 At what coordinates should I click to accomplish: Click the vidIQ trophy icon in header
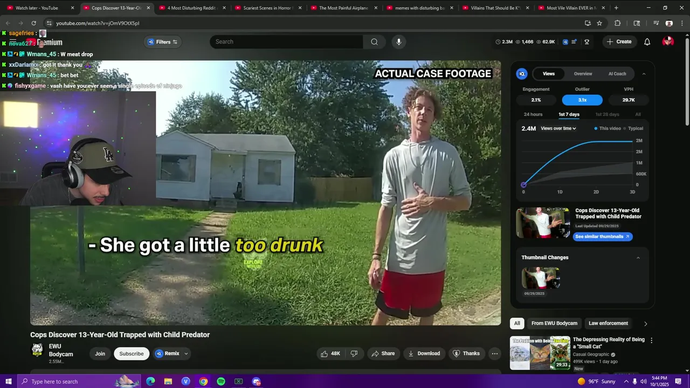586,41
